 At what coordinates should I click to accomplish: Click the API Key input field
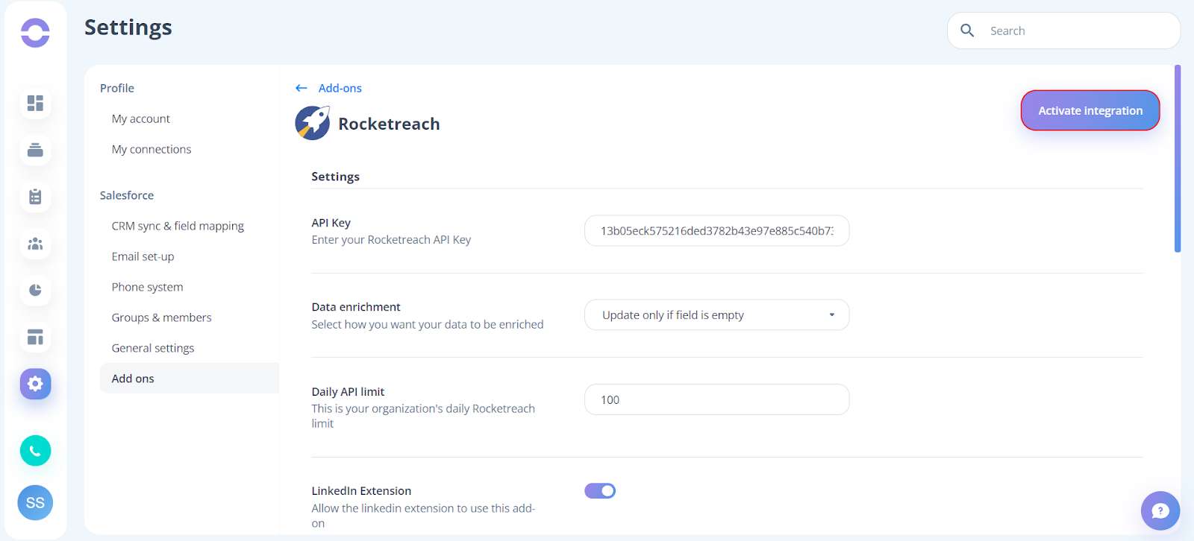(716, 231)
